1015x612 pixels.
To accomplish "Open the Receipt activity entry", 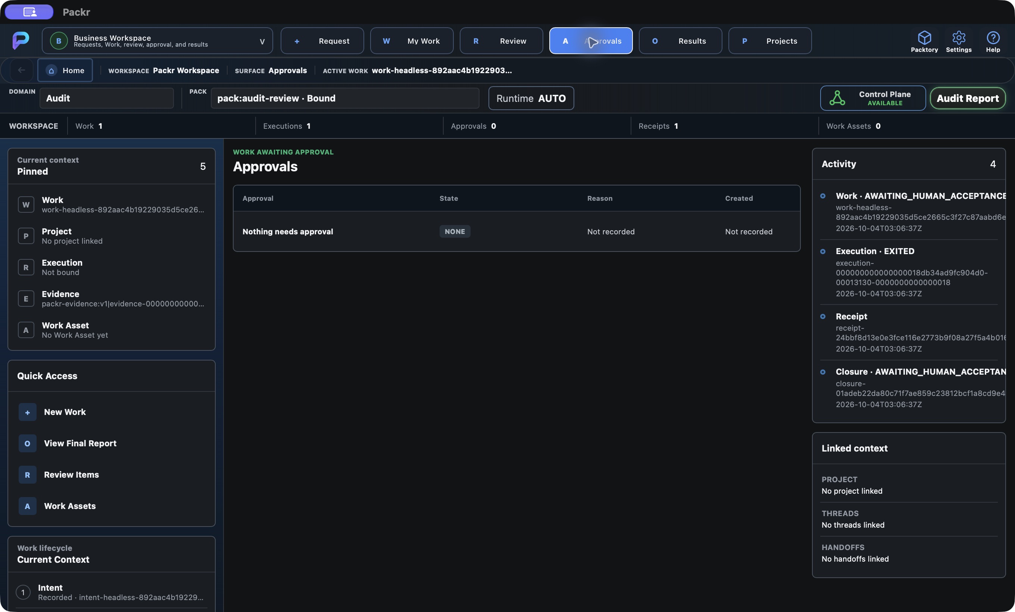I will tap(909, 332).
